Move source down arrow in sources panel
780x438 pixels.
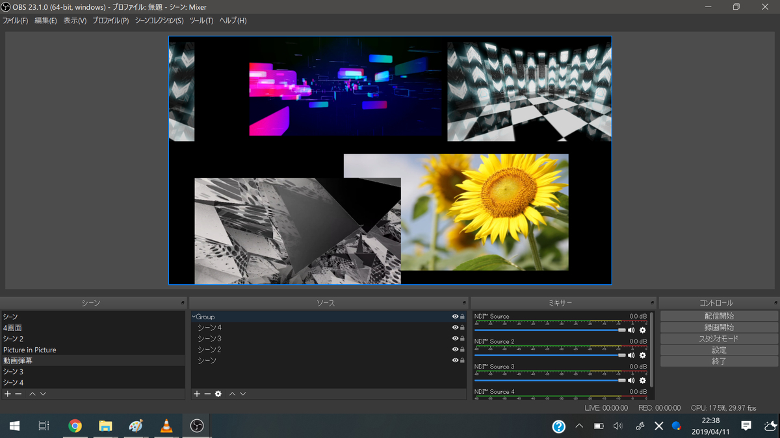pos(242,394)
